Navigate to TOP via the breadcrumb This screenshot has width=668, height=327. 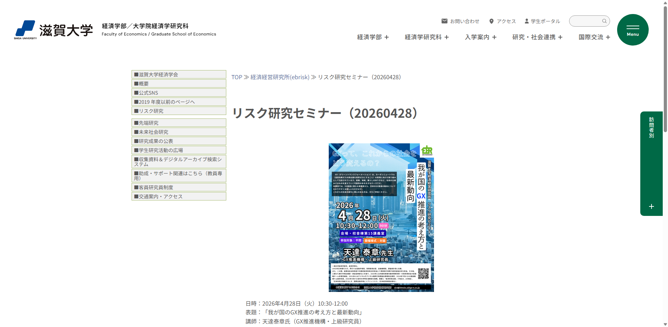point(237,77)
